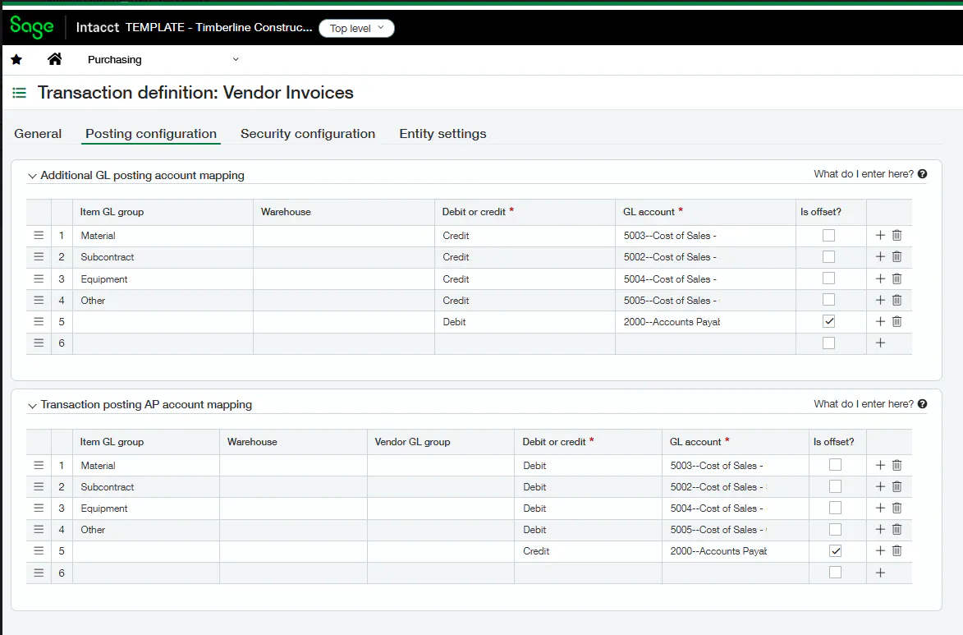Open Item GL group field Subcontract in AP mapping

point(146,487)
